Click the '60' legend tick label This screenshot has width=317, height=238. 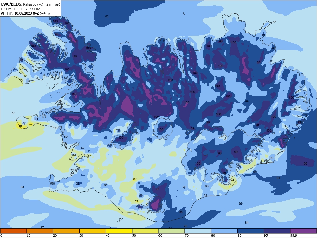[160, 235]
